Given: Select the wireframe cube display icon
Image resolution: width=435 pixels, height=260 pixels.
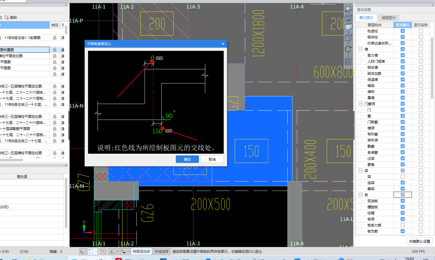Looking at the screenshot, I should [x=348, y=27].
